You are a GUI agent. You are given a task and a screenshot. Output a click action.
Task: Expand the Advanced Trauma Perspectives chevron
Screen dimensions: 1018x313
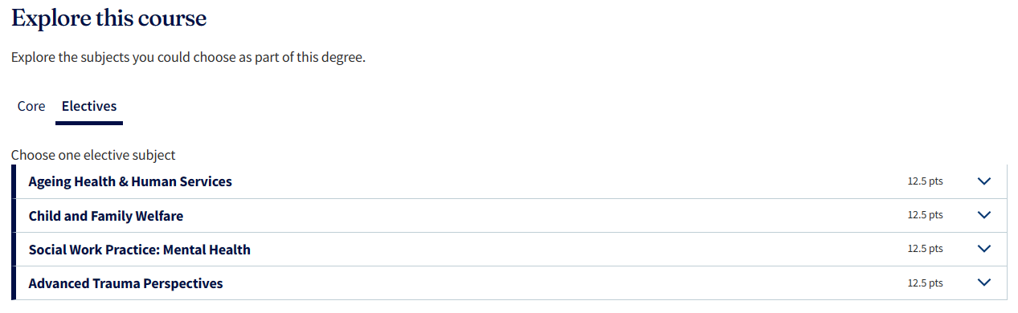[x=984, y=283]
